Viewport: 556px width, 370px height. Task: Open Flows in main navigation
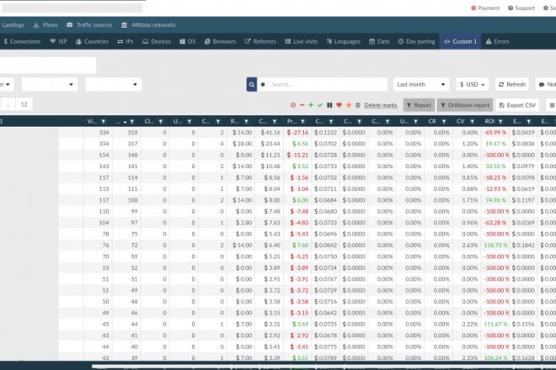pos(45,24)
